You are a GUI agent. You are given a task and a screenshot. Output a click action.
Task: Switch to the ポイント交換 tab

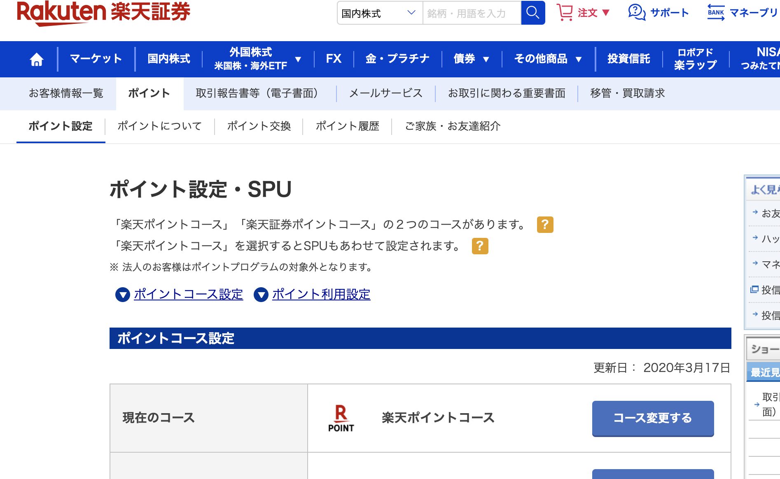pyautogui.click(x=259, y=126)
